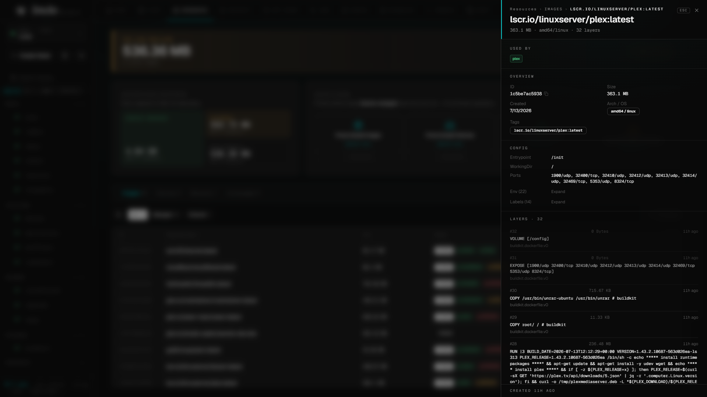Click buildkit.dockerfile.v0 under the VOLUME layer
The width and height of the screenshot is (707, 397).
pyautogui.click(x=529, y=246)
